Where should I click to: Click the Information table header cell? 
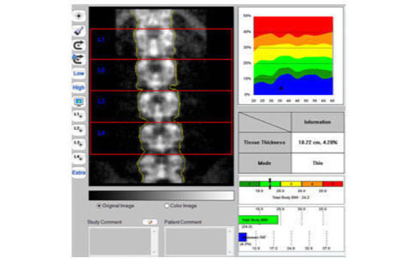[x=317, y=122]
